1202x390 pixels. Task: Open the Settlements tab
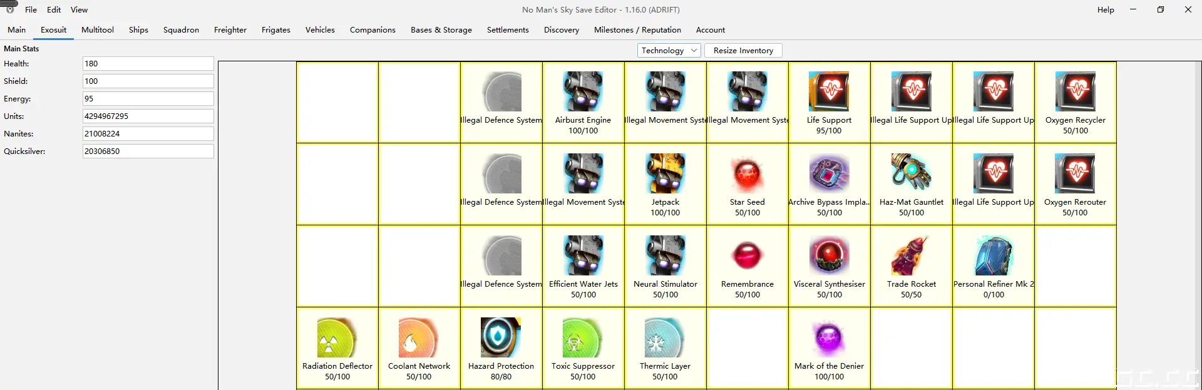508,29
